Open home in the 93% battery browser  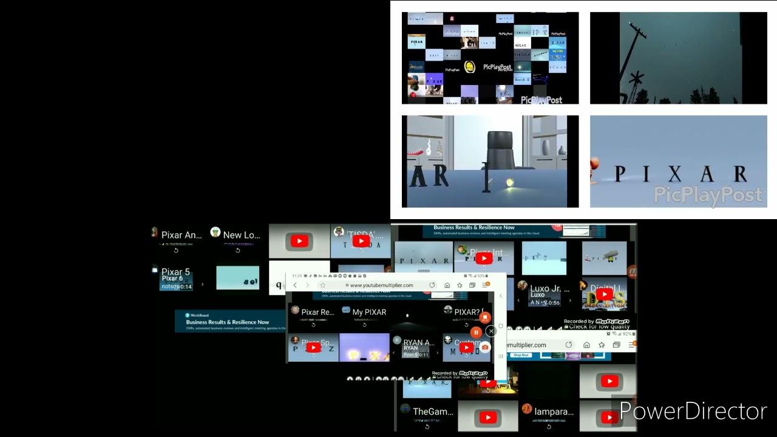pos(447,285)
